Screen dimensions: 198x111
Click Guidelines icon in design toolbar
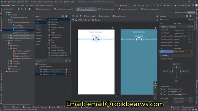(x=99, y=20)
